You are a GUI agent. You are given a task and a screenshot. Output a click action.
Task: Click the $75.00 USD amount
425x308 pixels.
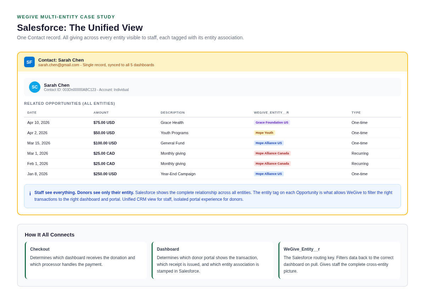pyautogui.click(x=104, y=122)
